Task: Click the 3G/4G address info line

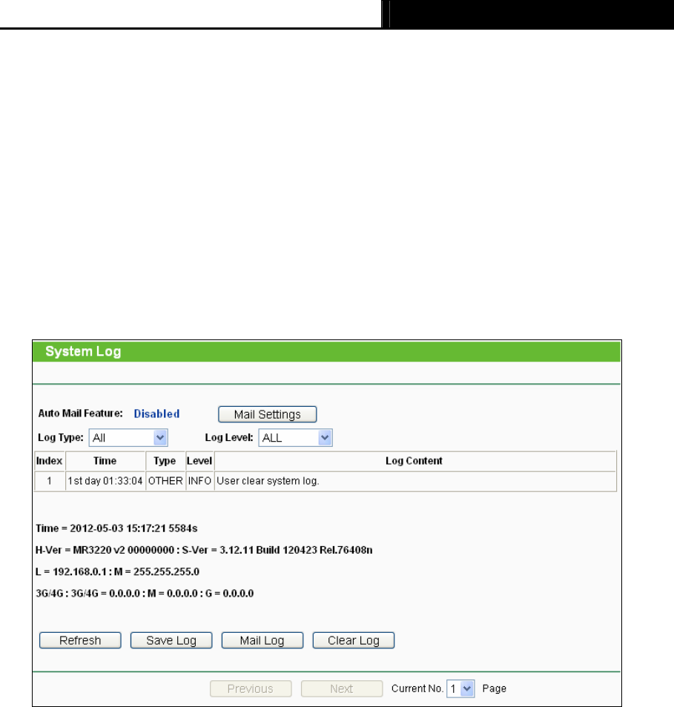Action: (145, 594)
